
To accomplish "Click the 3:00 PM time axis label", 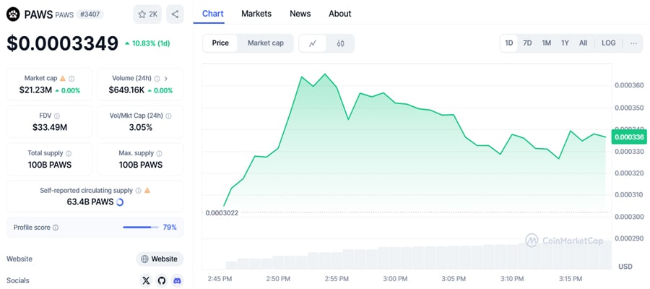I will coord(394,279).
